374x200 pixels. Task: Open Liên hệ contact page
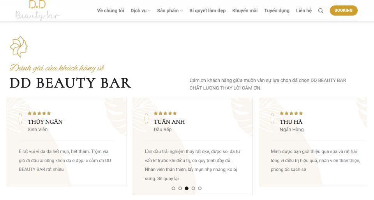pos(304,11)
